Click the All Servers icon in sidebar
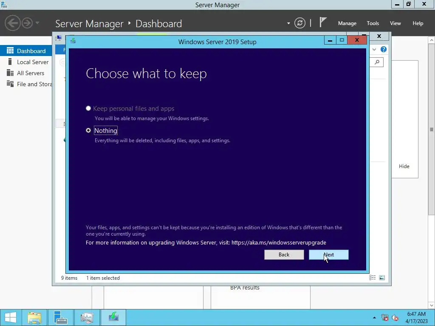This screenshot has height=326, width=435. [10, 73]
